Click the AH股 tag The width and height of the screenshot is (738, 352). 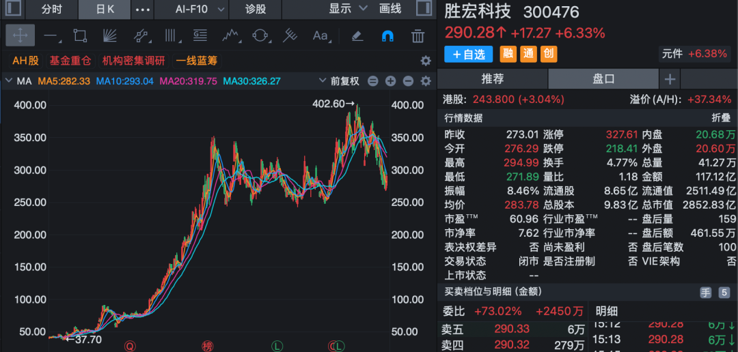pyautogui.click(x=25, y=61)
